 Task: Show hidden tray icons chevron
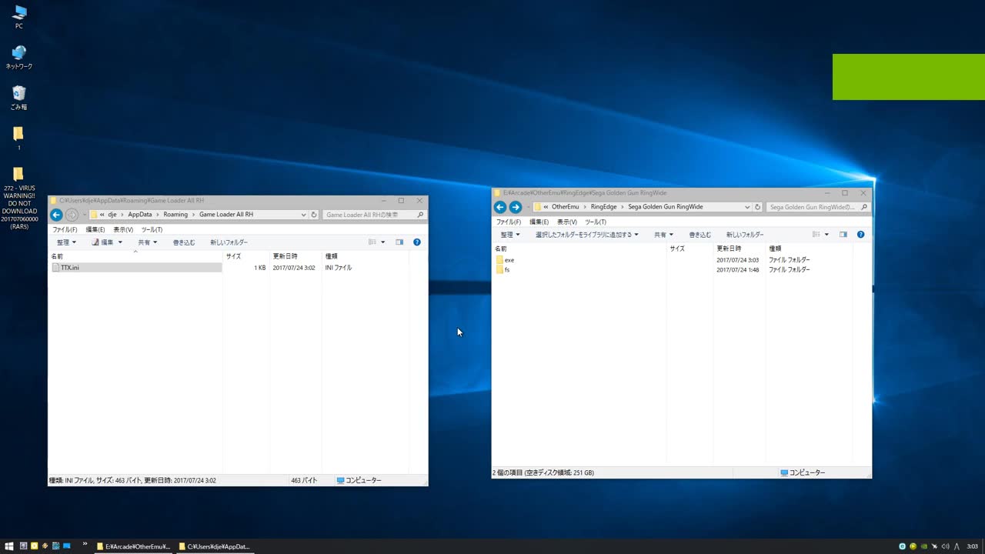[x=957, y=546]
